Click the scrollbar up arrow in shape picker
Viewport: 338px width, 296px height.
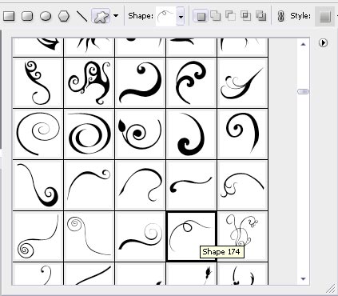click(x=303, y=45)
